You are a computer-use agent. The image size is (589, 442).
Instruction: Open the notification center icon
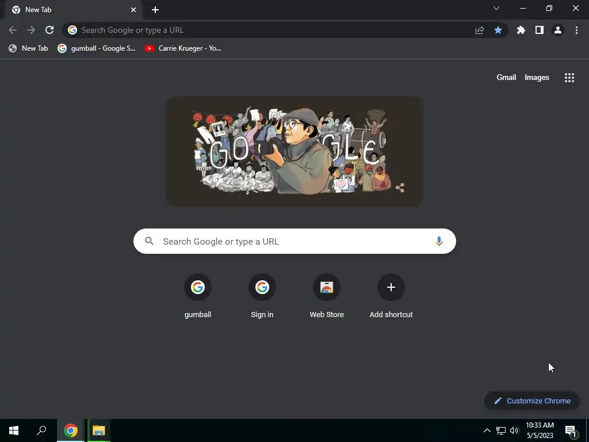571,430
